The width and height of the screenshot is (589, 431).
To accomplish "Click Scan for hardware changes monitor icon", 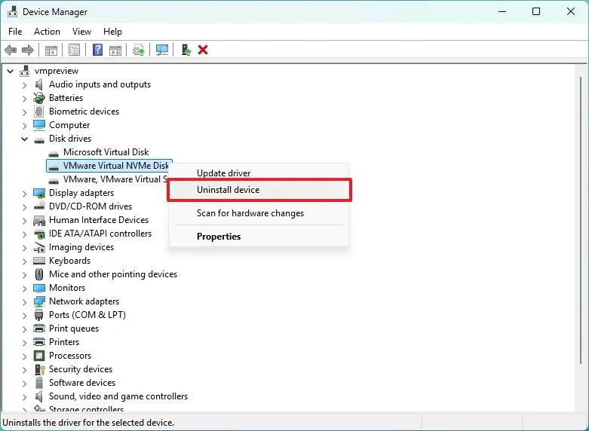I will pos(162,50).
